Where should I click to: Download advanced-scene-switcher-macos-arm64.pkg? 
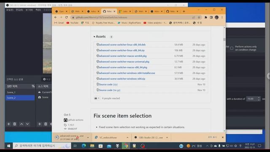tap(123, 56)
